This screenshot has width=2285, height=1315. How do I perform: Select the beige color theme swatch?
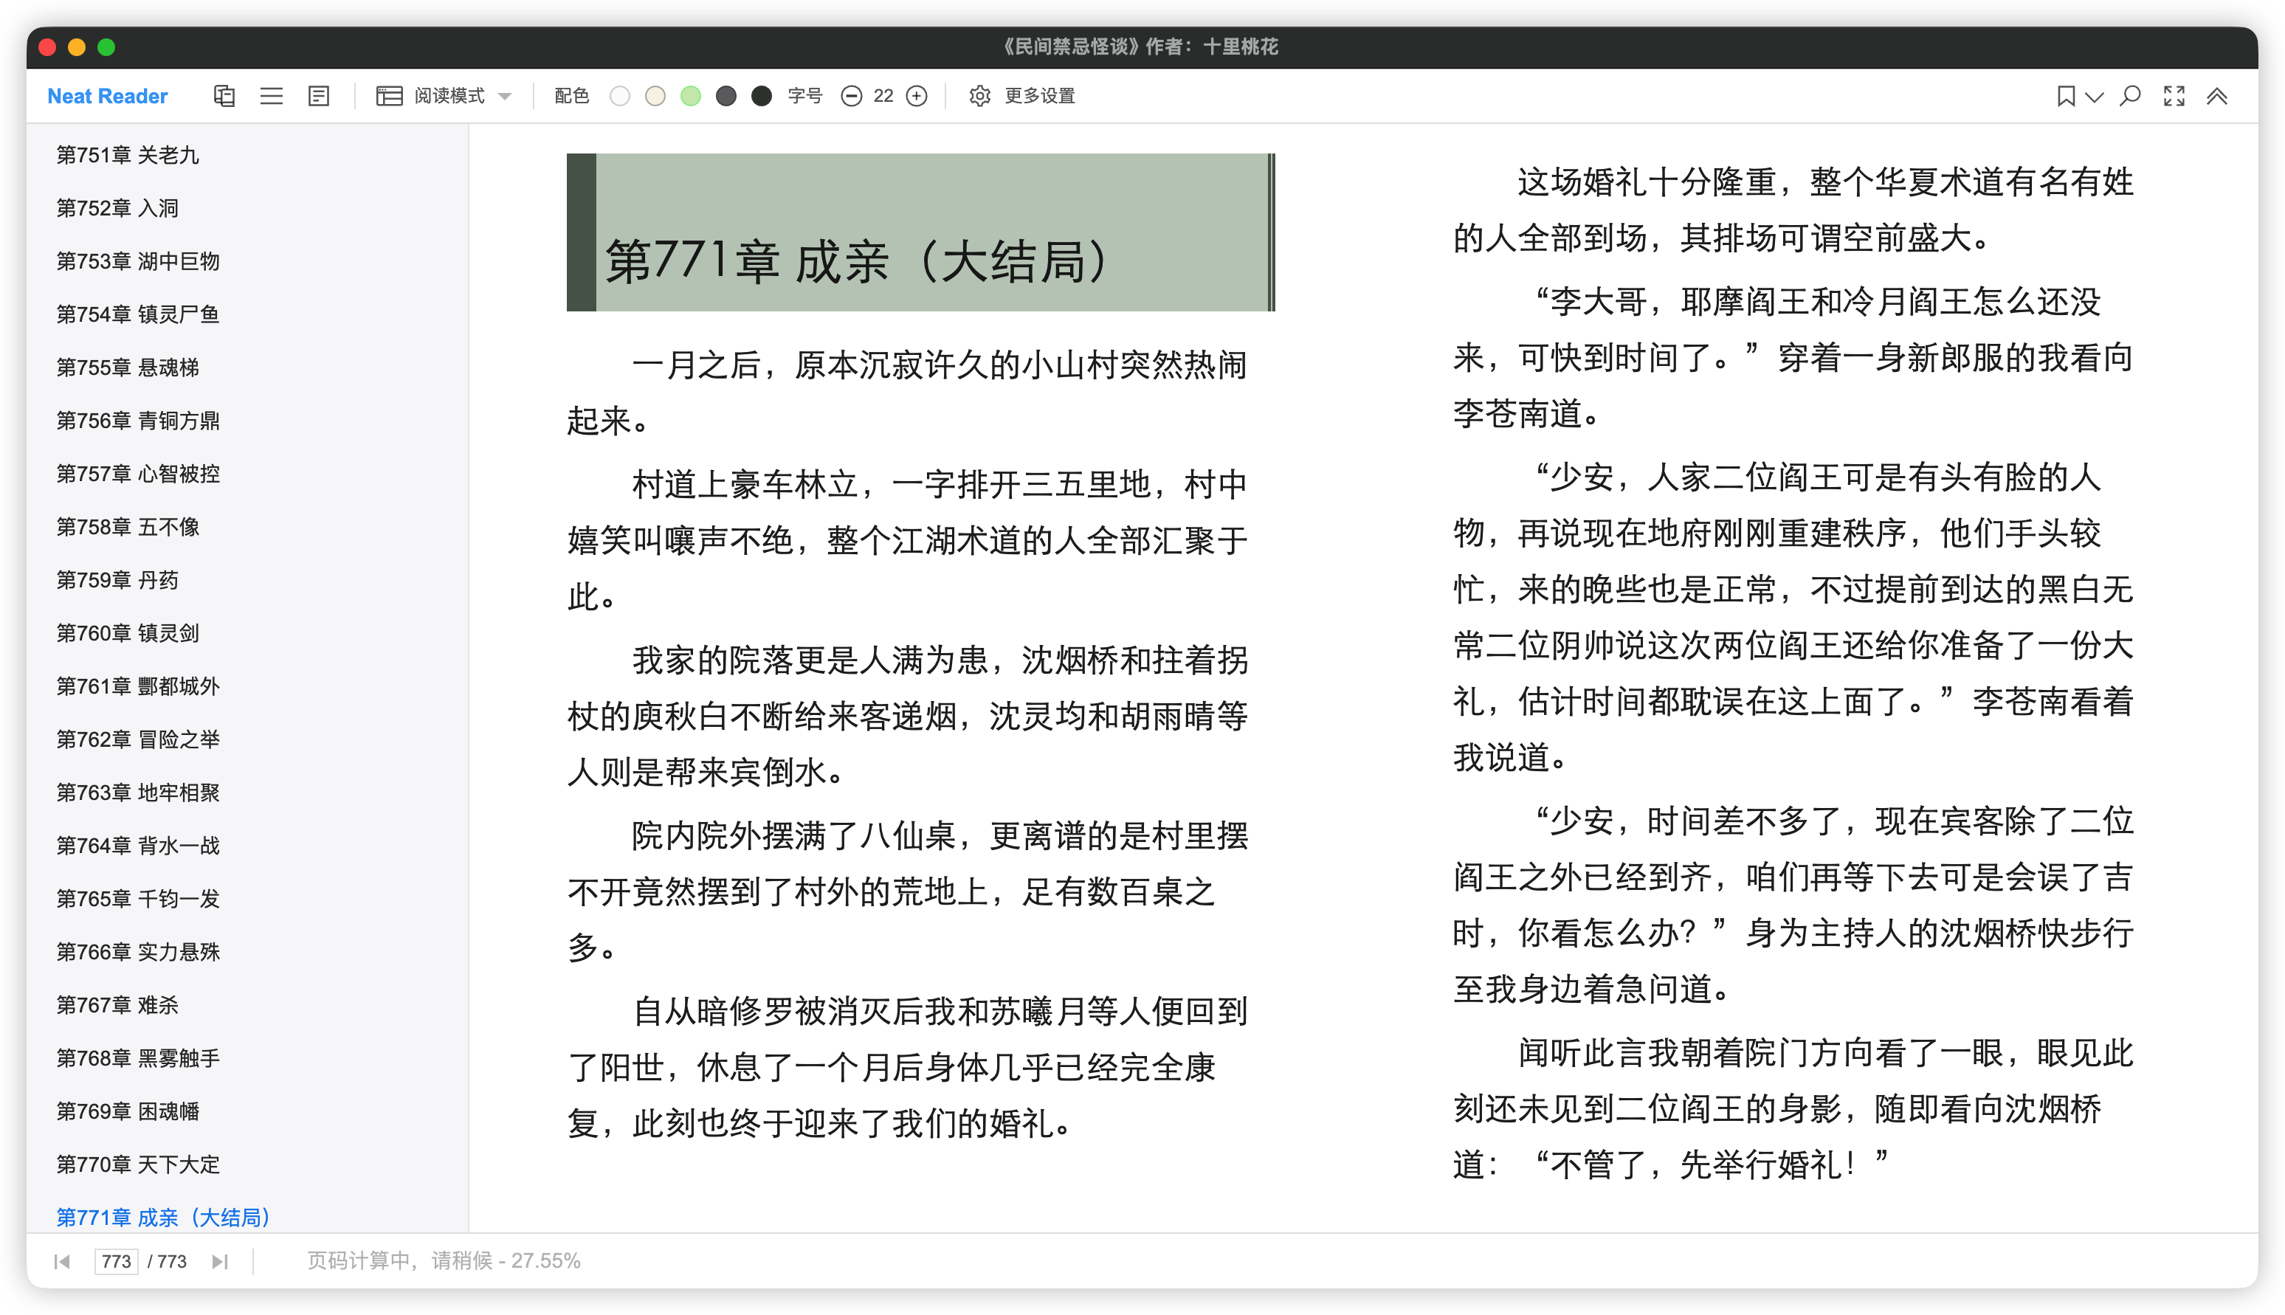pyautogui.click(x=655, y=96)
